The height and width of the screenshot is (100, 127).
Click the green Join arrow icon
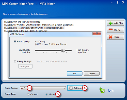tap(102, 90)
